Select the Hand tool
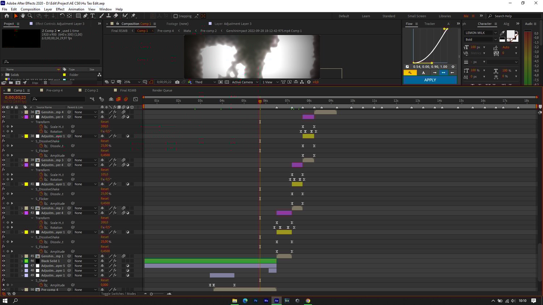543x305 pixels. click(x=23, y=16)
